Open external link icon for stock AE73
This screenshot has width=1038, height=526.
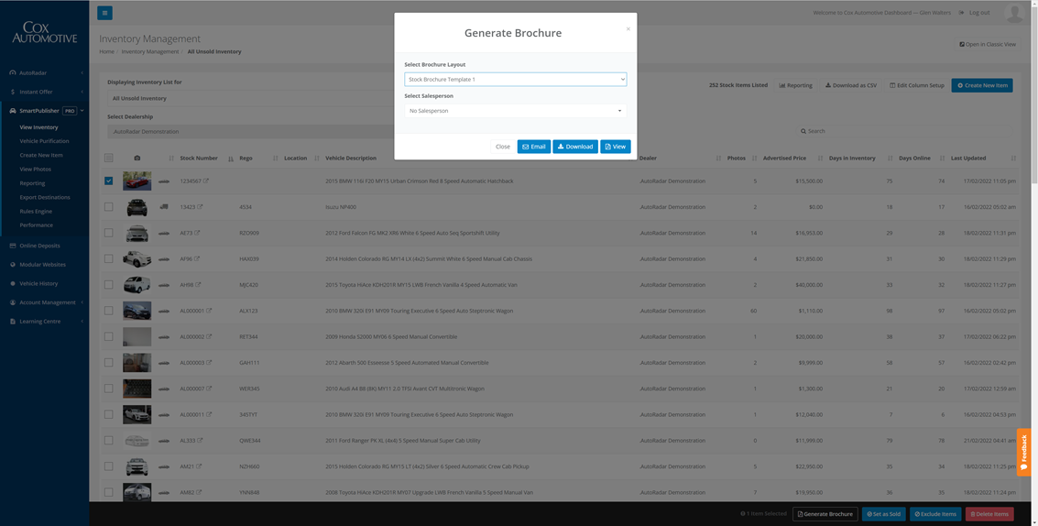pyautogui.click(x=197, y=233)
